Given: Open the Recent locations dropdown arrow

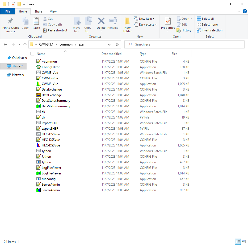Looking at the screenshot, I should [x=19, y=44].
